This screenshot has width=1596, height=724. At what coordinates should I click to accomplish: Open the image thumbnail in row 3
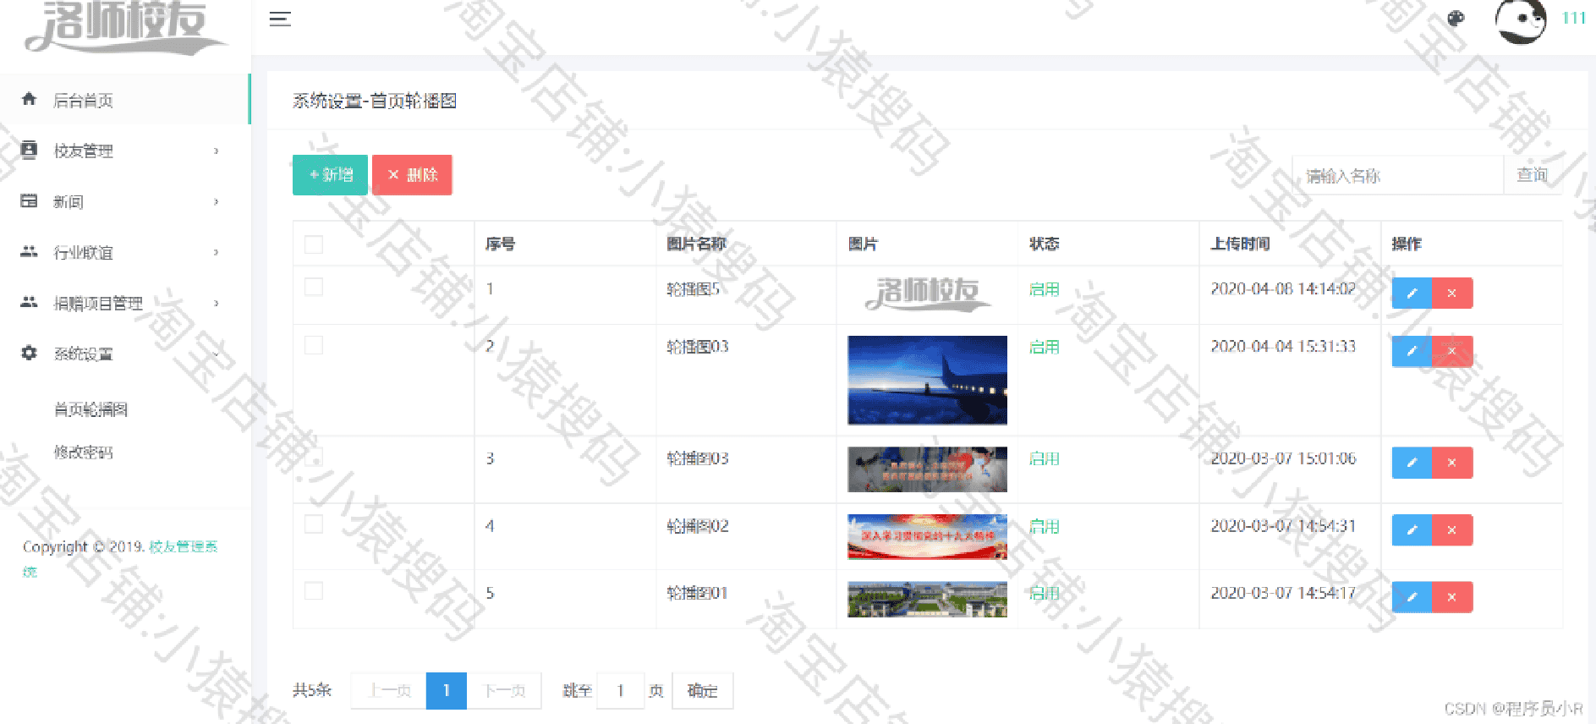tap(928, 469)
